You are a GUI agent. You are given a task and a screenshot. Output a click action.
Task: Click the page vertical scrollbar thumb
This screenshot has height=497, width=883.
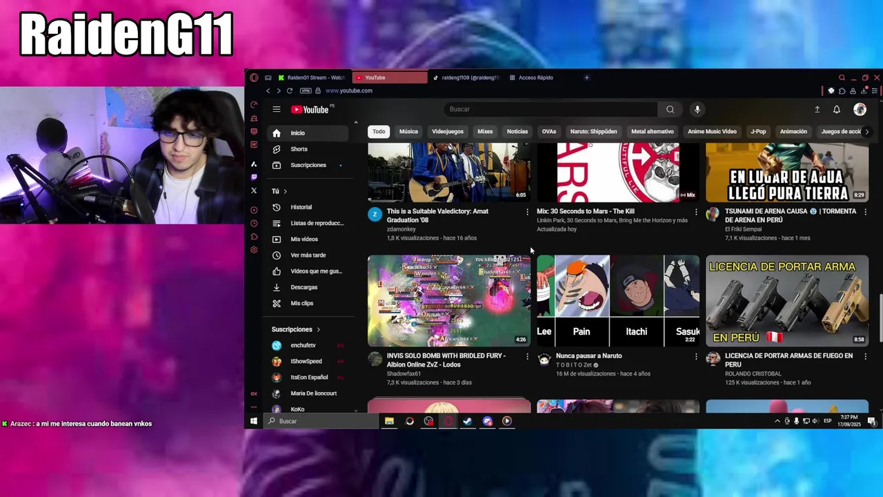(880, 318)
